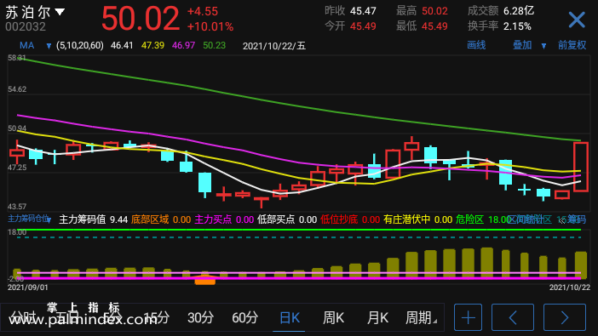
Task: Click the magenta 主力买点 label
Action: click(x=213, y=219)
